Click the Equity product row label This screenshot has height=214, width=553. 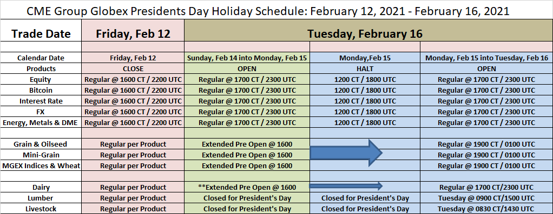(x=41, y=79)
